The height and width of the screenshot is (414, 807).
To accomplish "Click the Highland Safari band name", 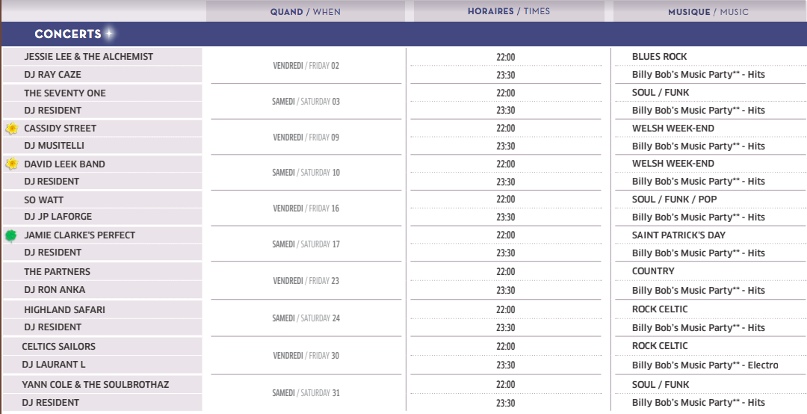I will point(64,309).
